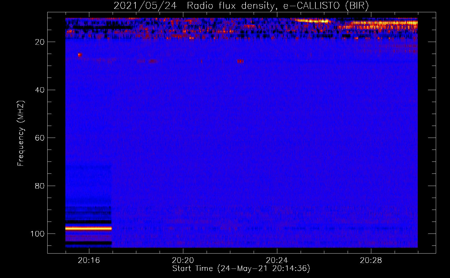Viewport: 450px width, 278px height.
Task: Click the 80 MHz frequency tick label
Action: point(40,186)
